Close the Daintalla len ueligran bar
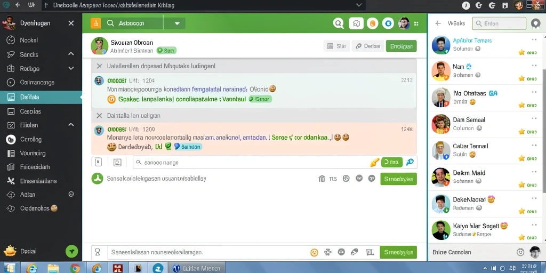 coord(99,116)
